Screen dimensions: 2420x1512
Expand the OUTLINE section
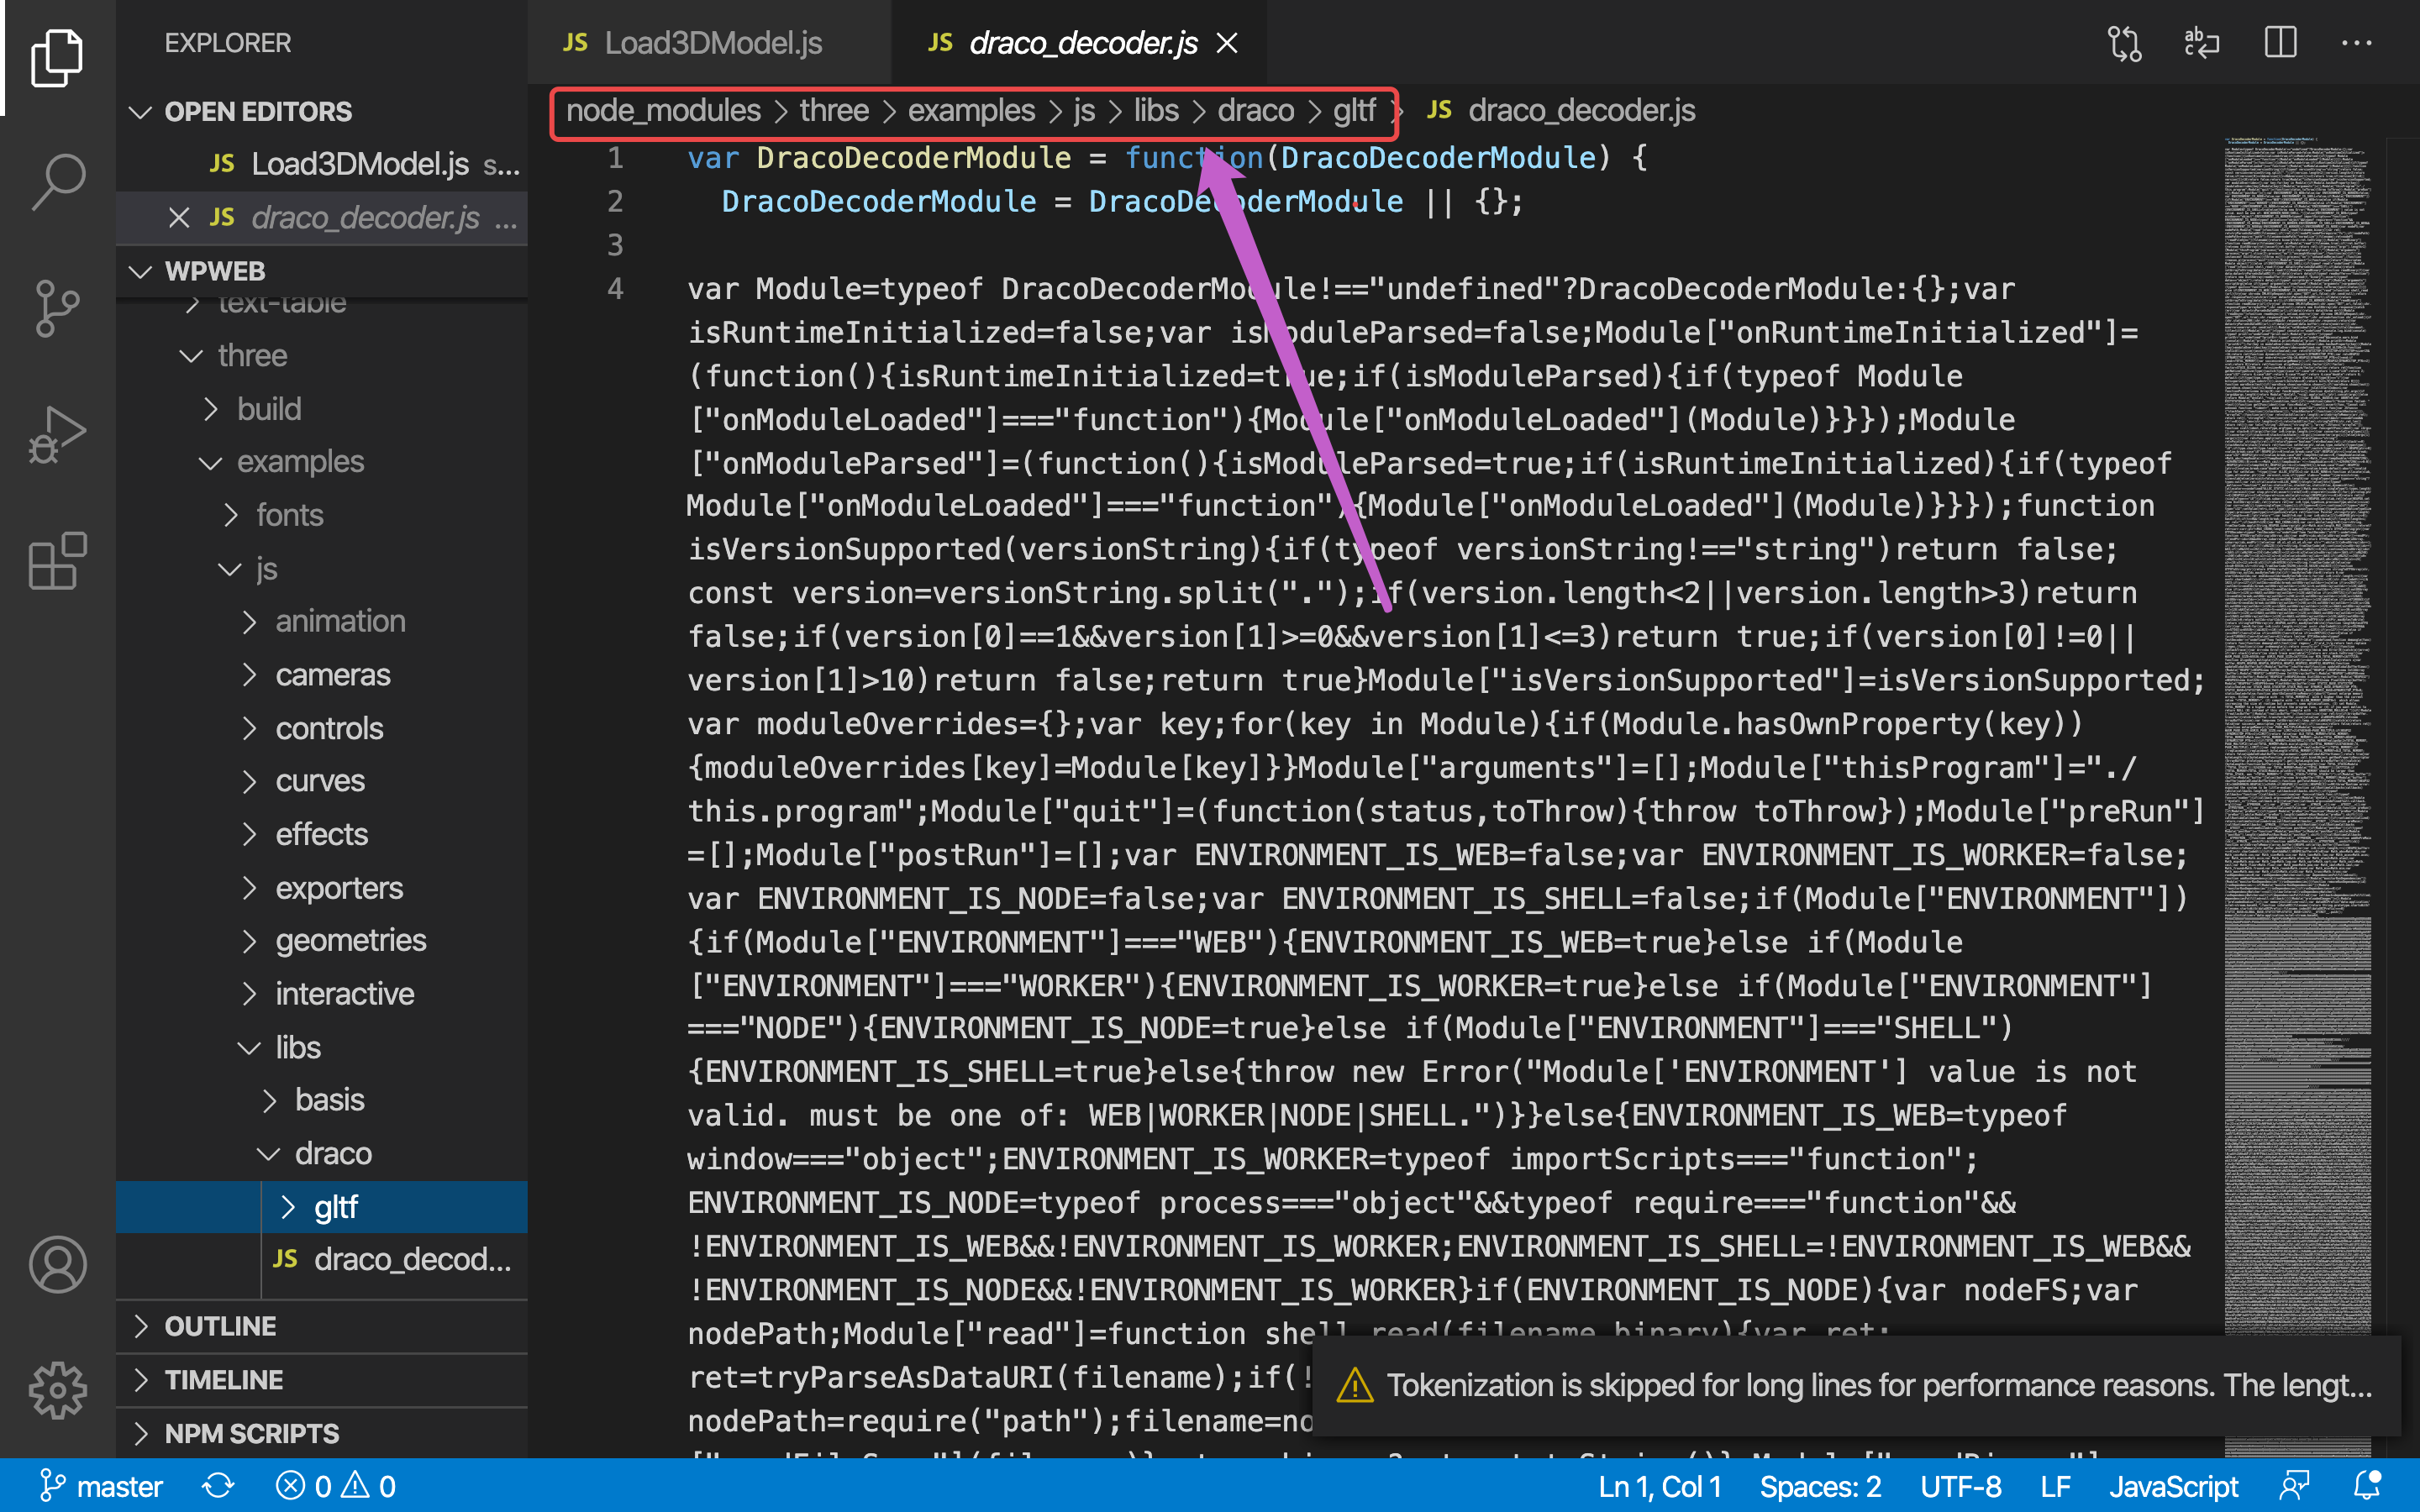(x=220, y=1326)
